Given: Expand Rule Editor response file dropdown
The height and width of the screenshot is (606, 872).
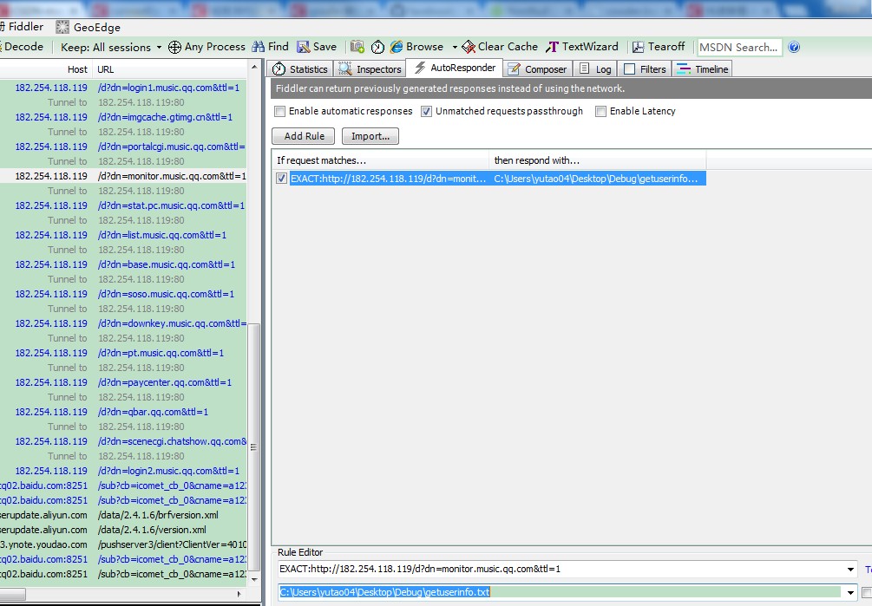Looking at the screenshot, I should coord(850,593).
